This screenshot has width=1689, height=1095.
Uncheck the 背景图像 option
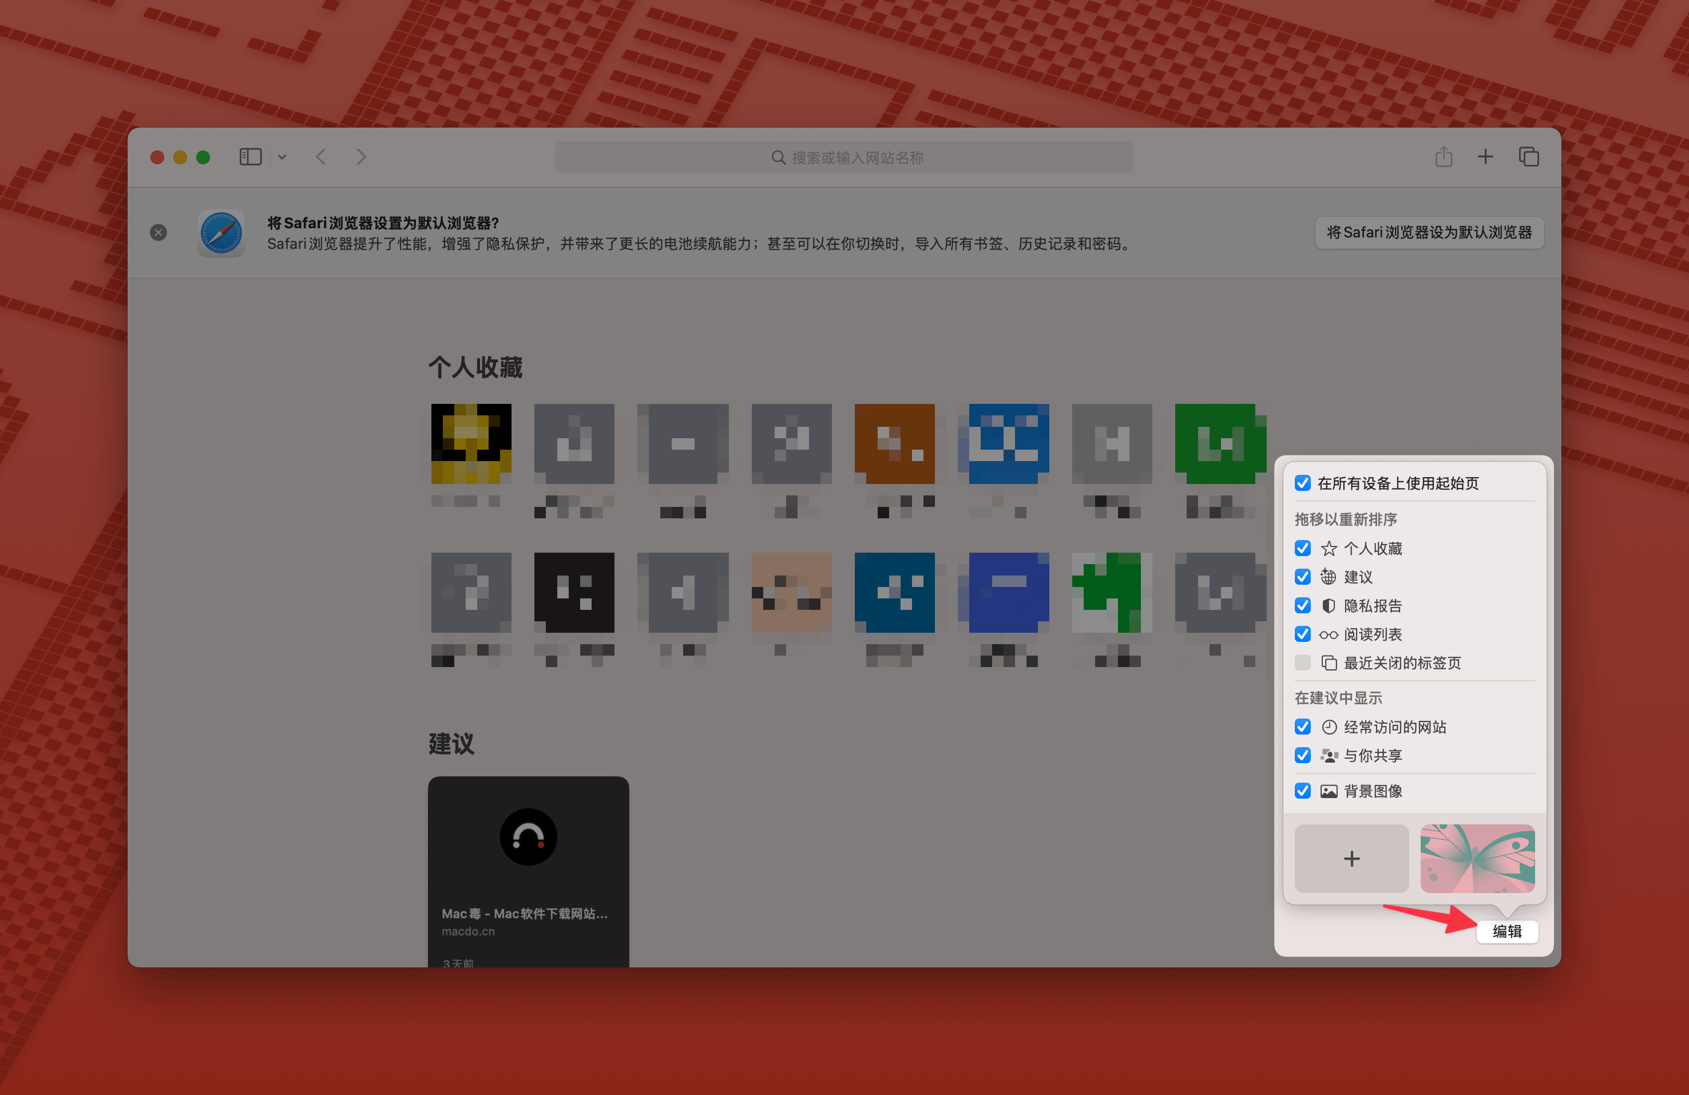click(1302, 791)
